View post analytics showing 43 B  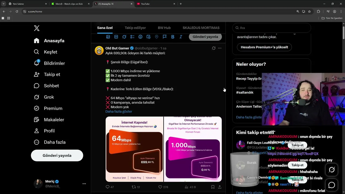[190, 187]
